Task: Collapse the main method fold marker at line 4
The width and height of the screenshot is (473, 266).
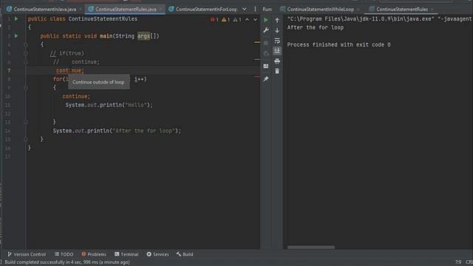Action: 26,44
